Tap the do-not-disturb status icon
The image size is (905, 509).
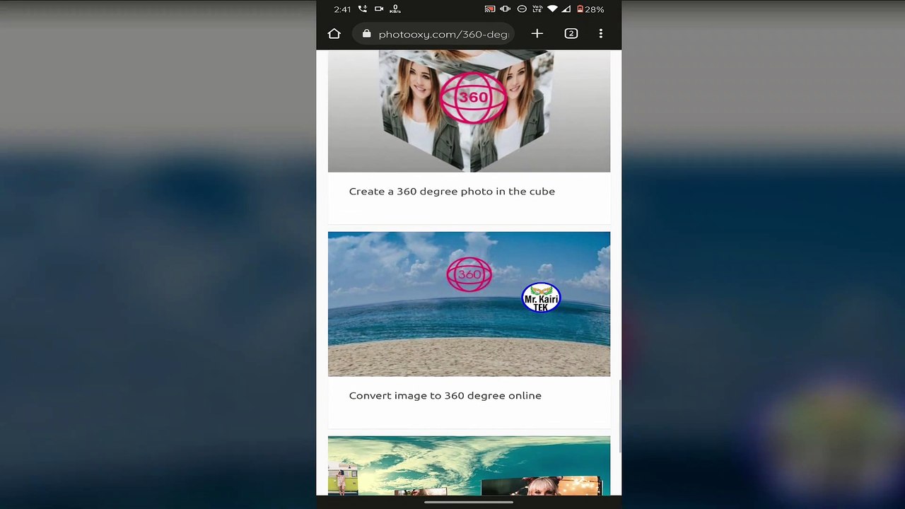pyautogui.click(x=522, y=9)
